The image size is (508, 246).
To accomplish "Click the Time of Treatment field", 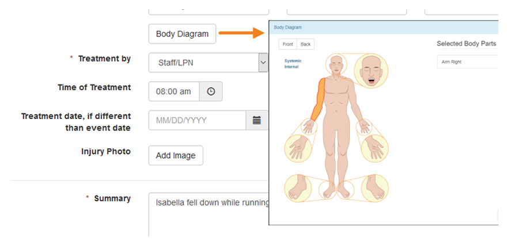I will point(174,91).
